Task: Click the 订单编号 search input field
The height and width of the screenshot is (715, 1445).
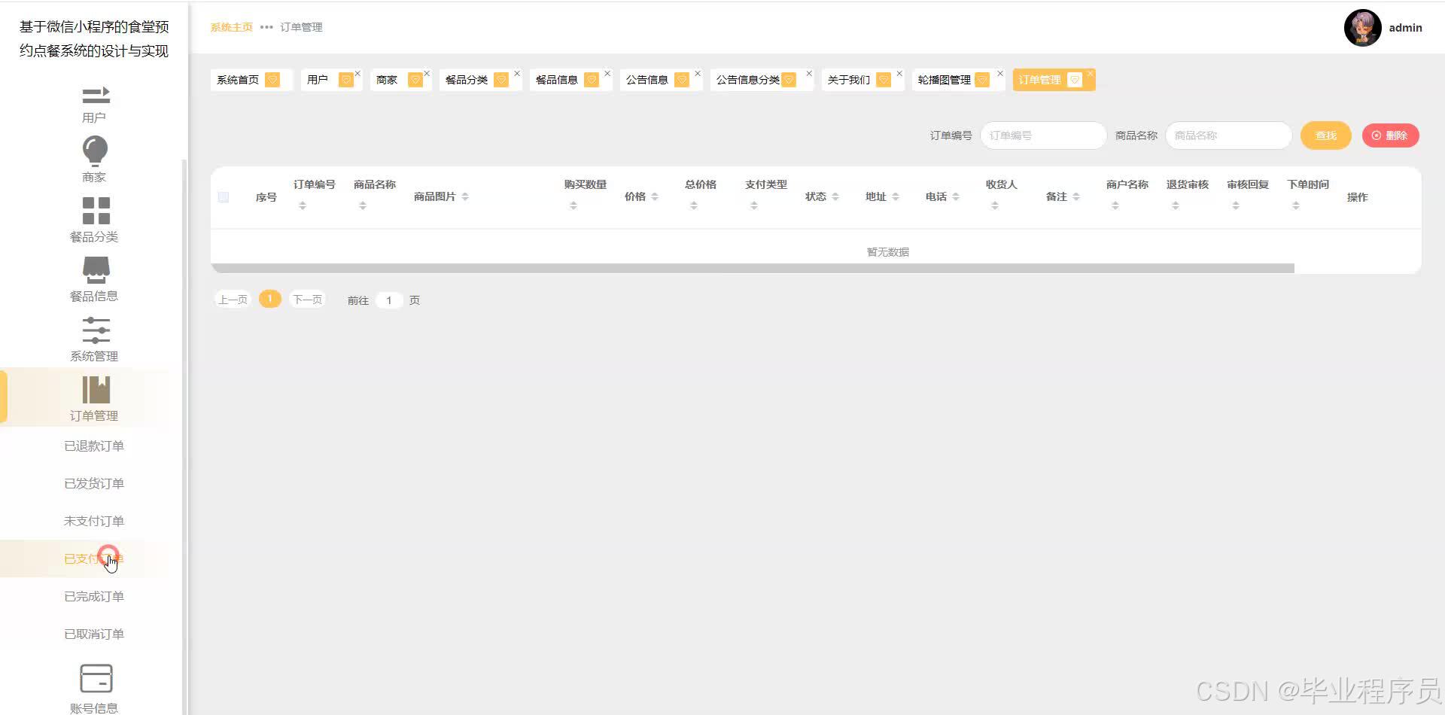Action: pyautogui.click(x=1042, y=135)
